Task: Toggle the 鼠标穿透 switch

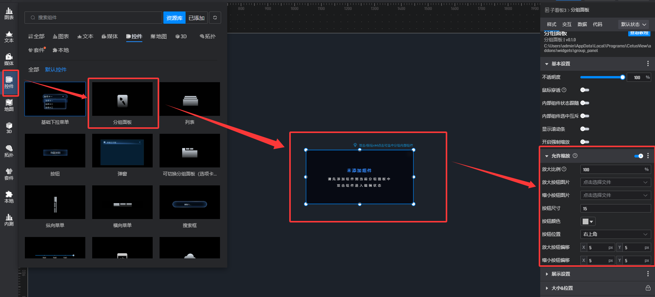Action: click(x=585, y=90)
